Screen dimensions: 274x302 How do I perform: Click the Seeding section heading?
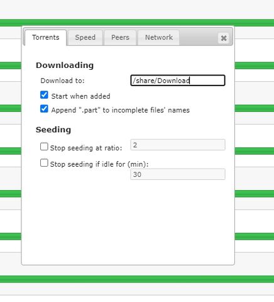[53, 130]
